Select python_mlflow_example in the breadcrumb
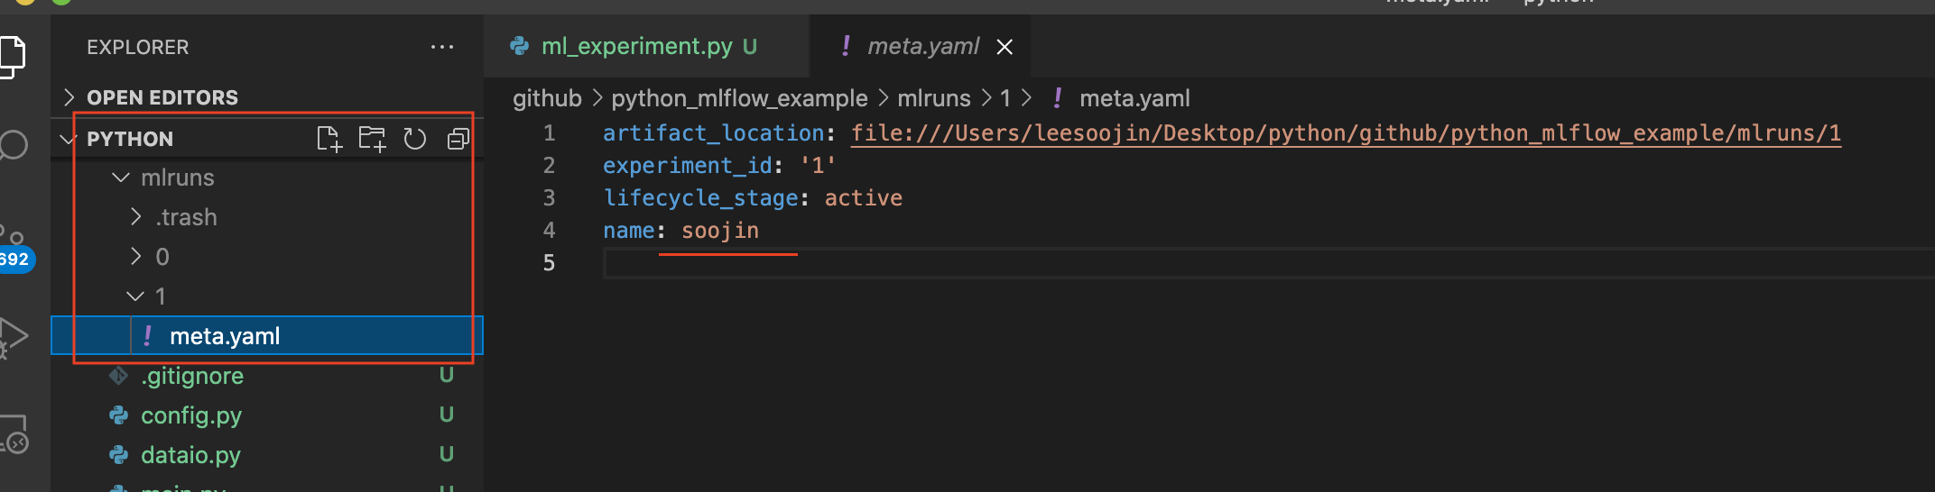Image resolution: width=1935 pixels, height=492 pixels. (x=739, y=98)
